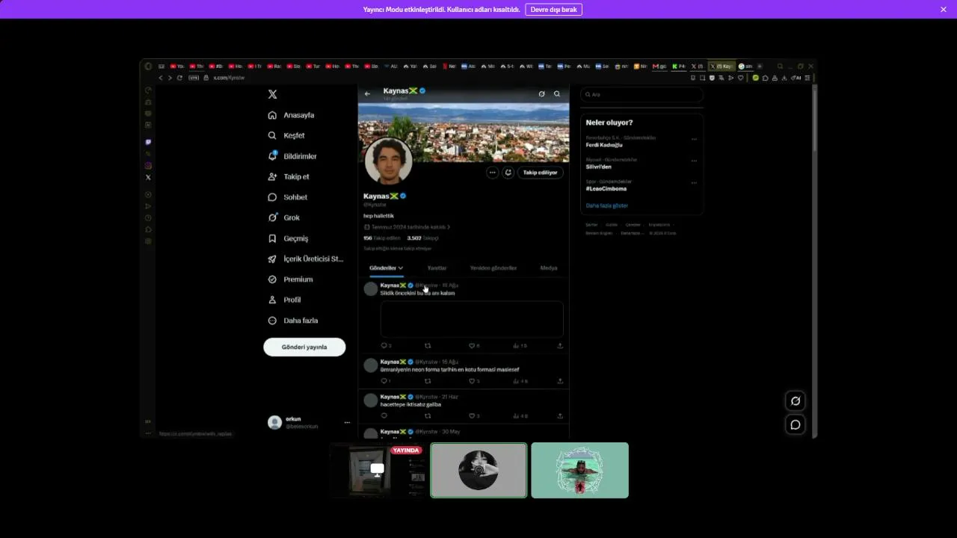Click 'Temmuz 2024 tarihinde katıldı' join date

tap(408, 227)
